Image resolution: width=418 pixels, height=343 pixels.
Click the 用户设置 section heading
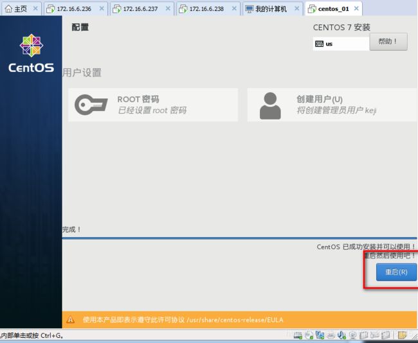point(82,73)
